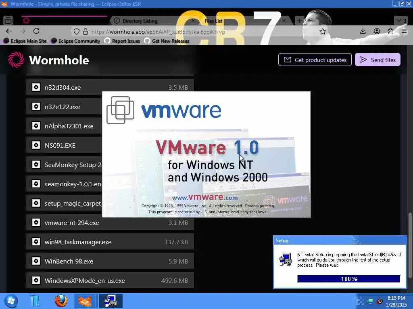
Task: Open Firefox from the taskbar
Action: pyautogui.click(x=61, y=301)
